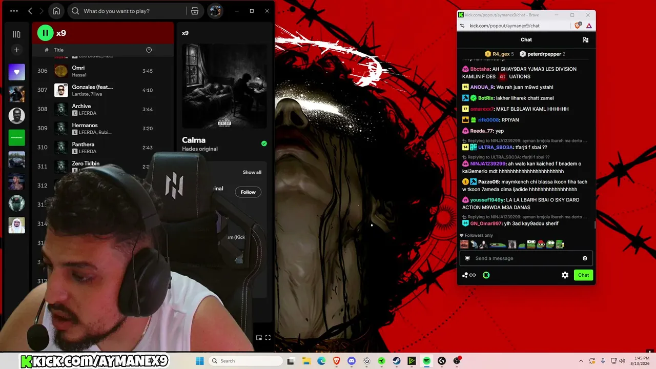The width and height of the screenshot is (656, 369).
Task: Play track 307 Gonzales (feat...
Action: point(102,90)
